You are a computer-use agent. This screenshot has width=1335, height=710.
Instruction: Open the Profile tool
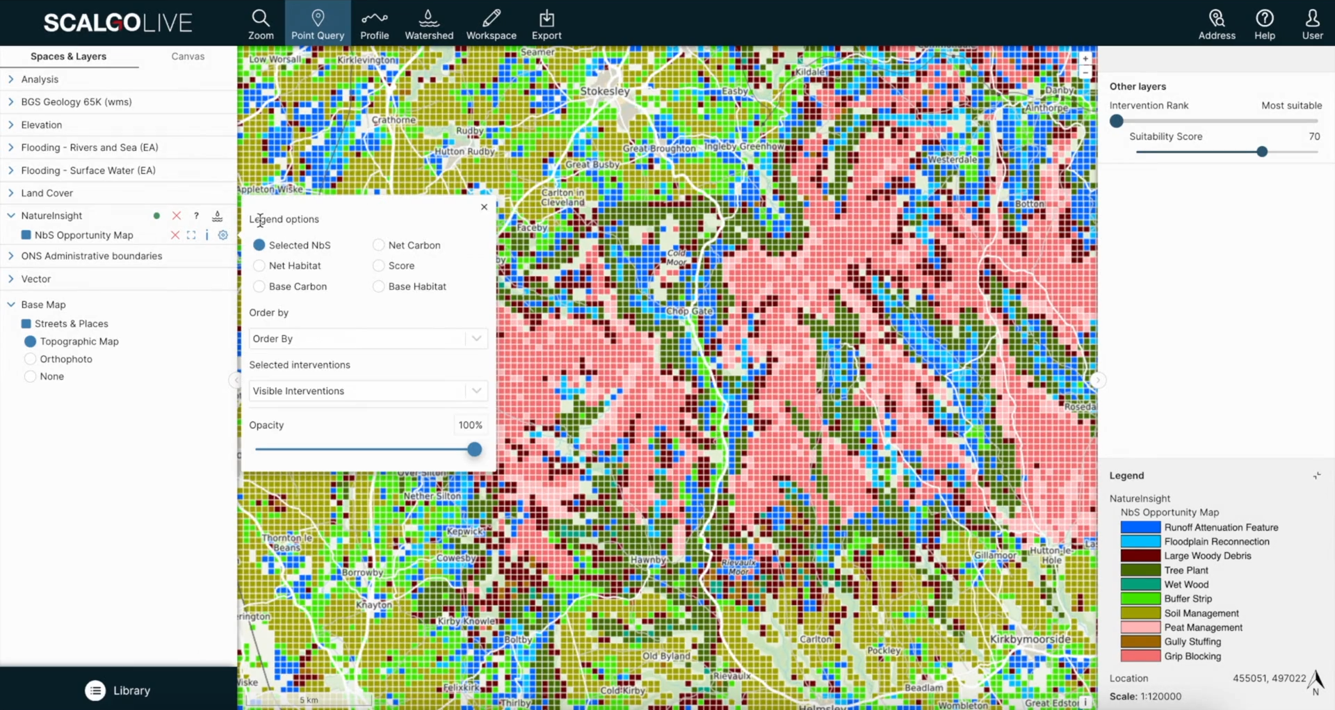tap(374, 24)
